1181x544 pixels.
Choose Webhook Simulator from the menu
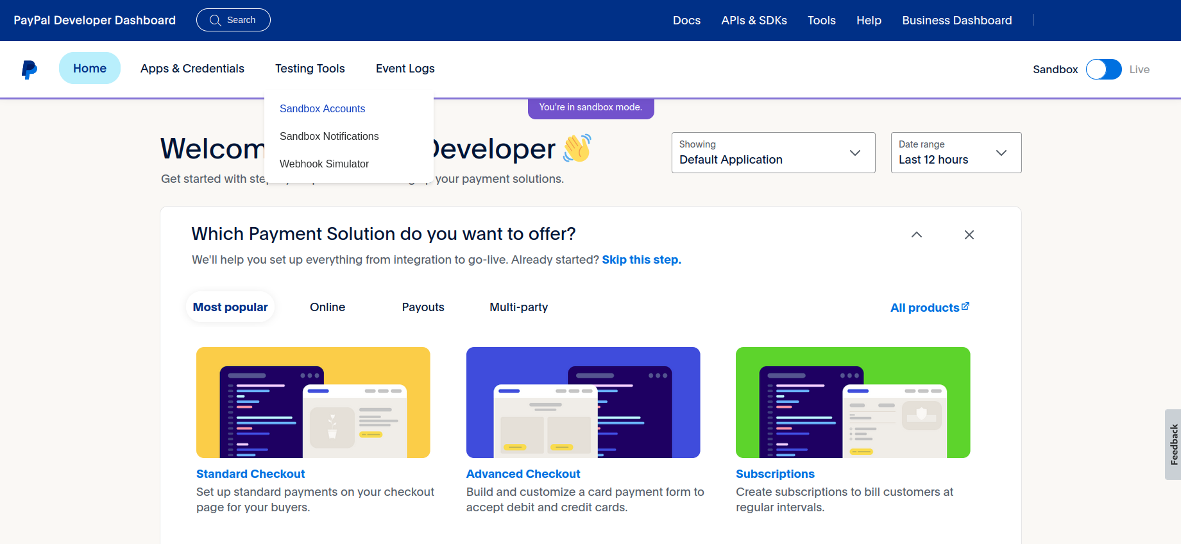click(x=324, y=164)
